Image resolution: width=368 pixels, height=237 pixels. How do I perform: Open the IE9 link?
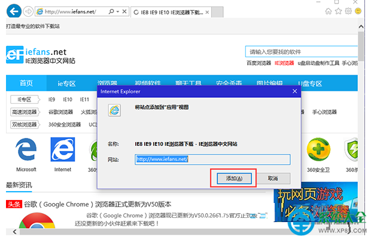51,100
